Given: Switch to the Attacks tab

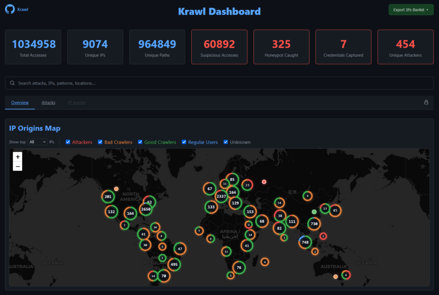Looking at the screenshot, I should (48, 103).
